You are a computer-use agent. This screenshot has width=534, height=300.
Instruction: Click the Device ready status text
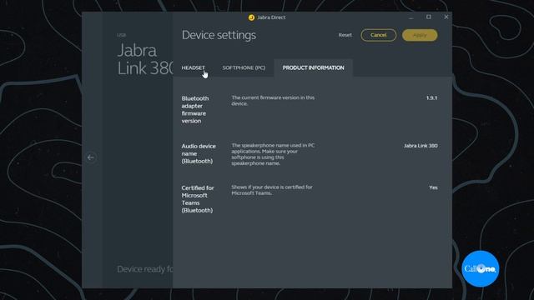coord(145,269)
